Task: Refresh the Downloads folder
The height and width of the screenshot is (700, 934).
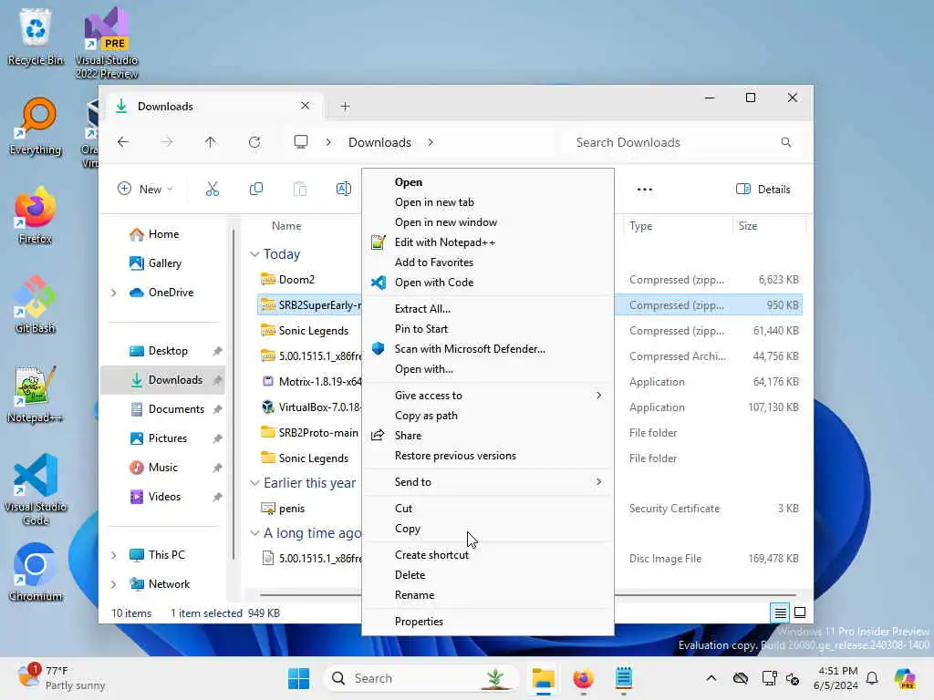Action: [x=254, y=142]
